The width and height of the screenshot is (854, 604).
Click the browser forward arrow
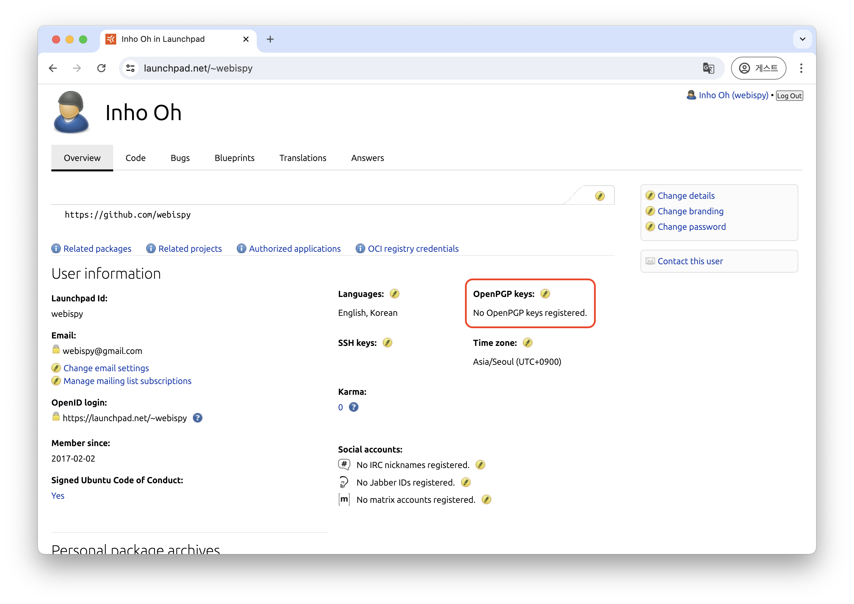pos(77,68)
